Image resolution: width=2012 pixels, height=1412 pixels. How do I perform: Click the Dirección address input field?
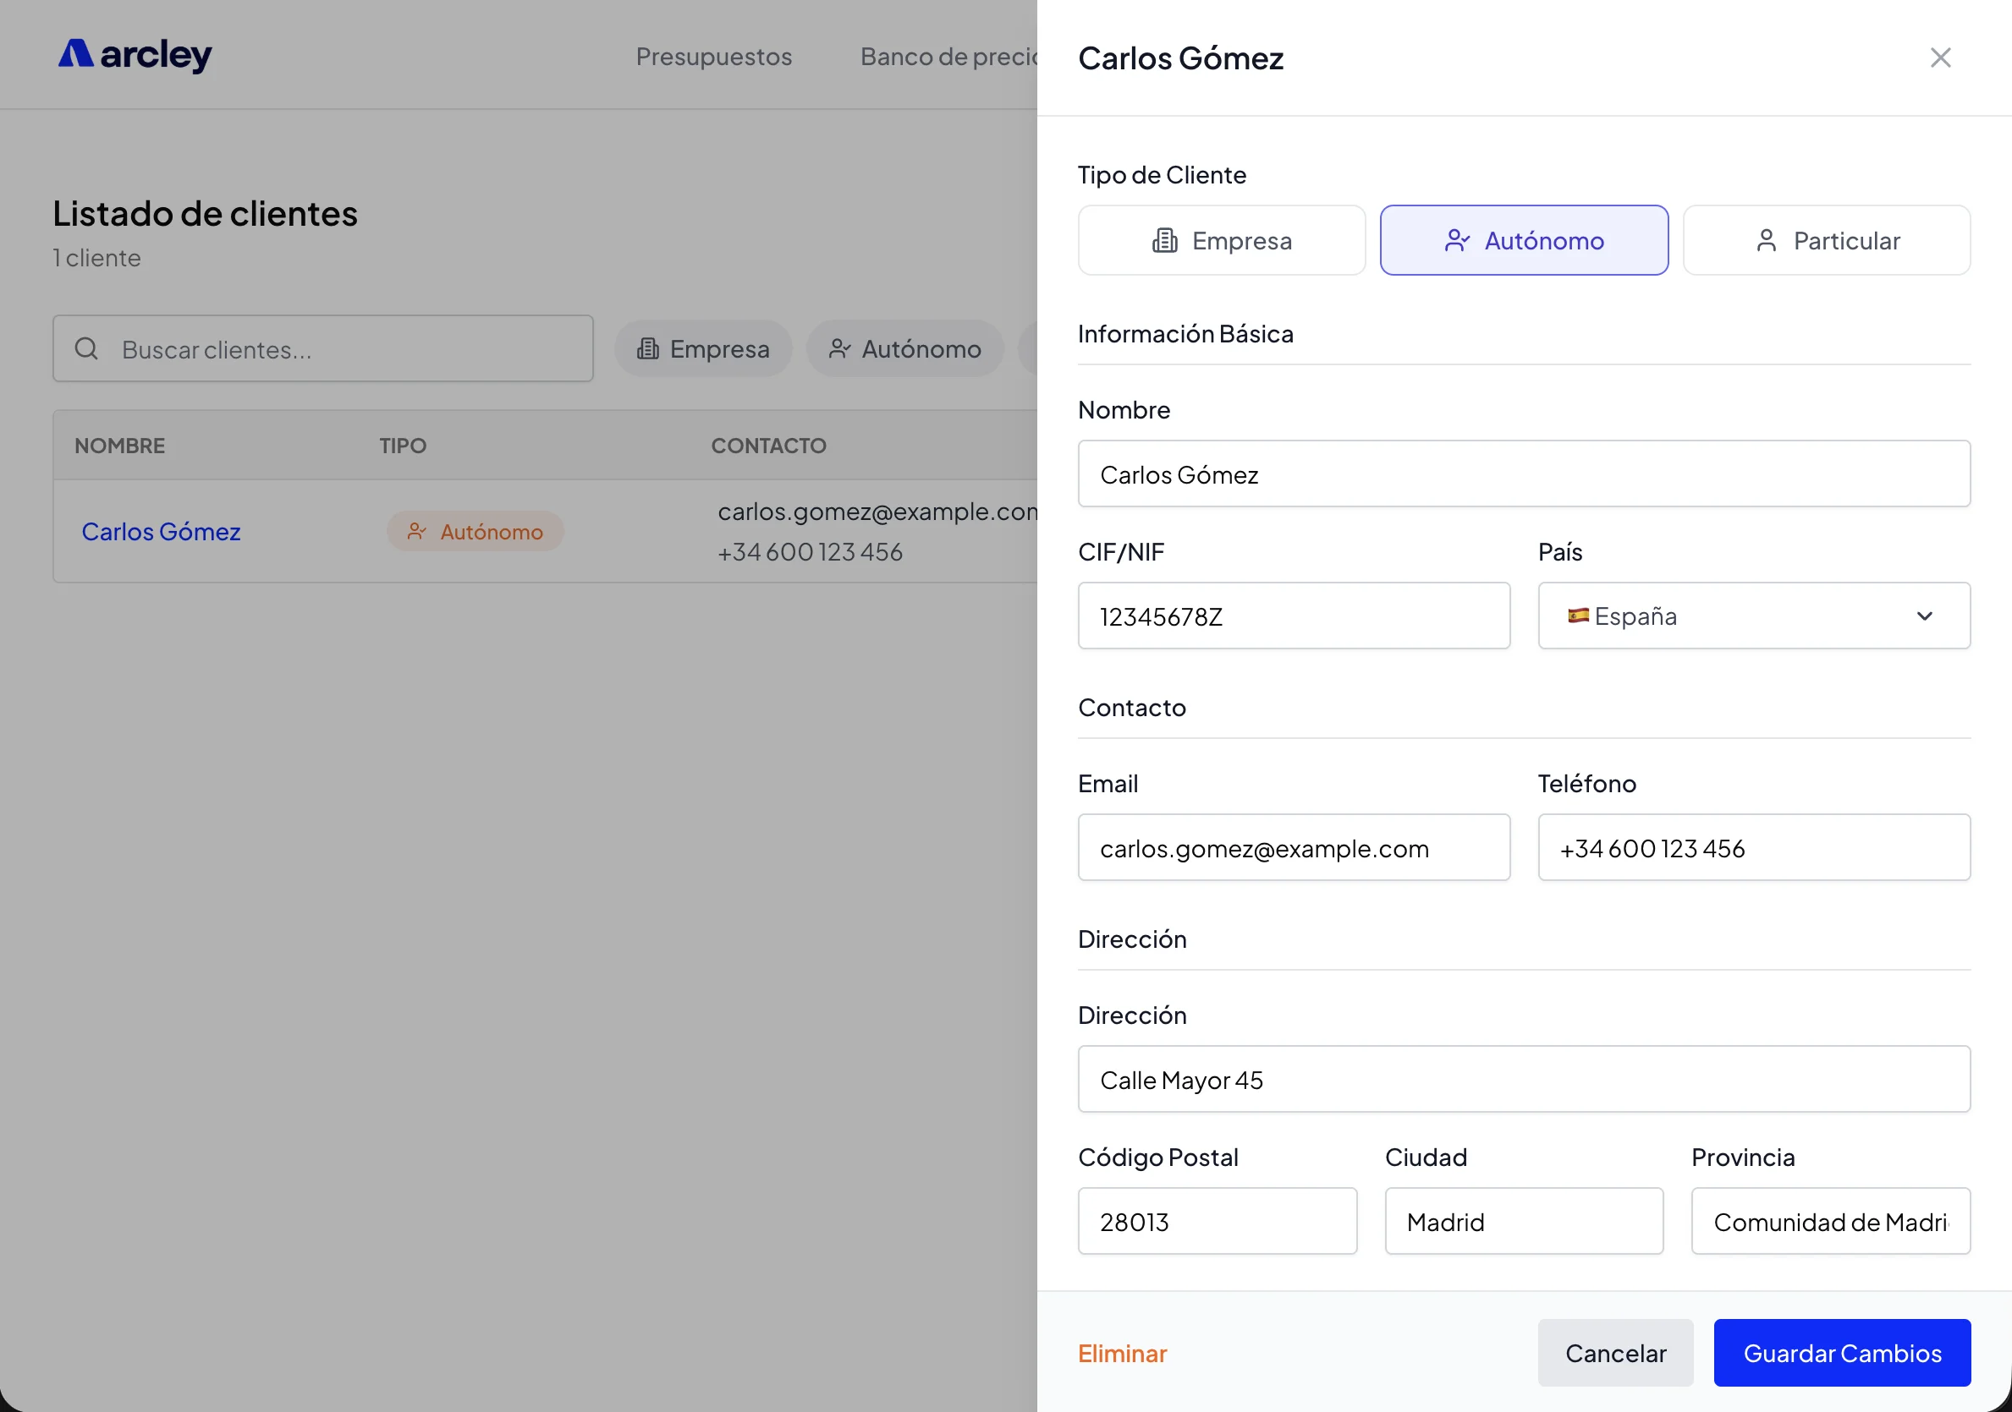point(1524,1079)
